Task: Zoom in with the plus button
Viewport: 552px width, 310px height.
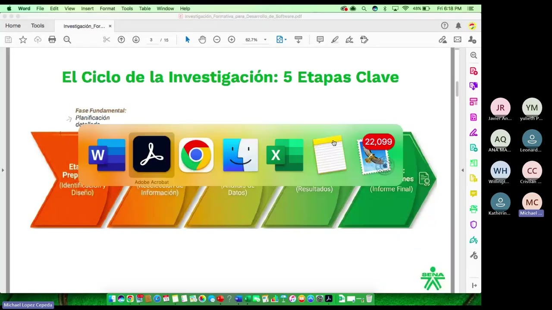Action: point(232,40)
